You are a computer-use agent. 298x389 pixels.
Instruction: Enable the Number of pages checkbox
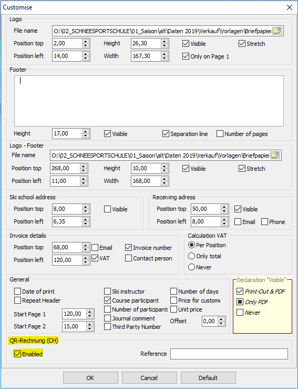(220, 134)
